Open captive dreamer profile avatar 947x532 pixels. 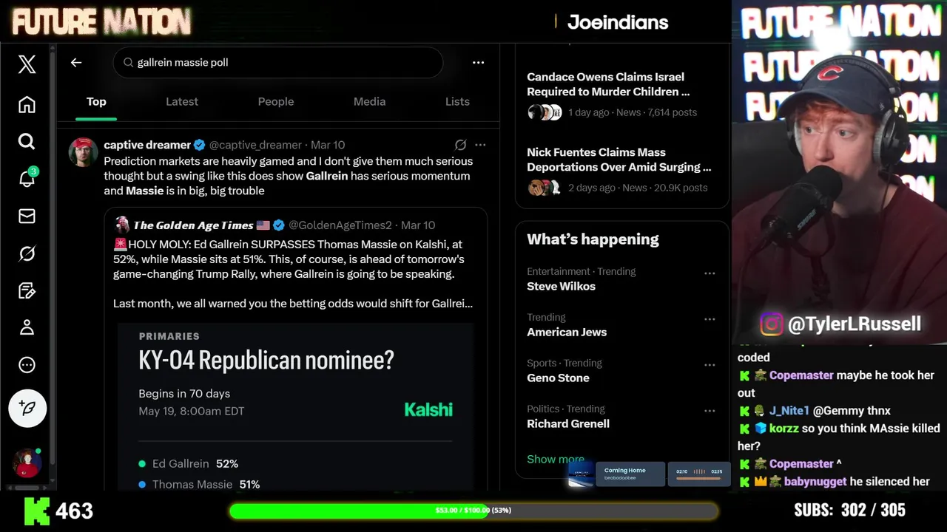click(x=84, y=152)
